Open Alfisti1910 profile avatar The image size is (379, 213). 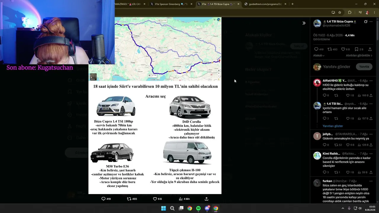pos(317,83)
